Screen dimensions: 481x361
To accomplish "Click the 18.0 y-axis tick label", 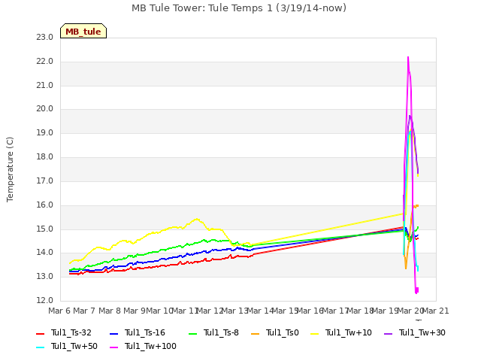I will pos(45,157).
